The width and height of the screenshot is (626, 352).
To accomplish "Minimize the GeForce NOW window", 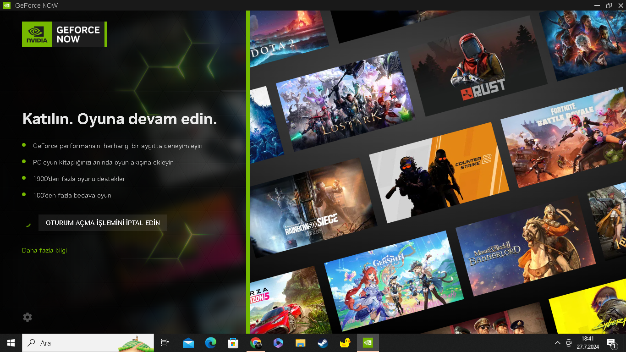I will [x=596, y=5].
